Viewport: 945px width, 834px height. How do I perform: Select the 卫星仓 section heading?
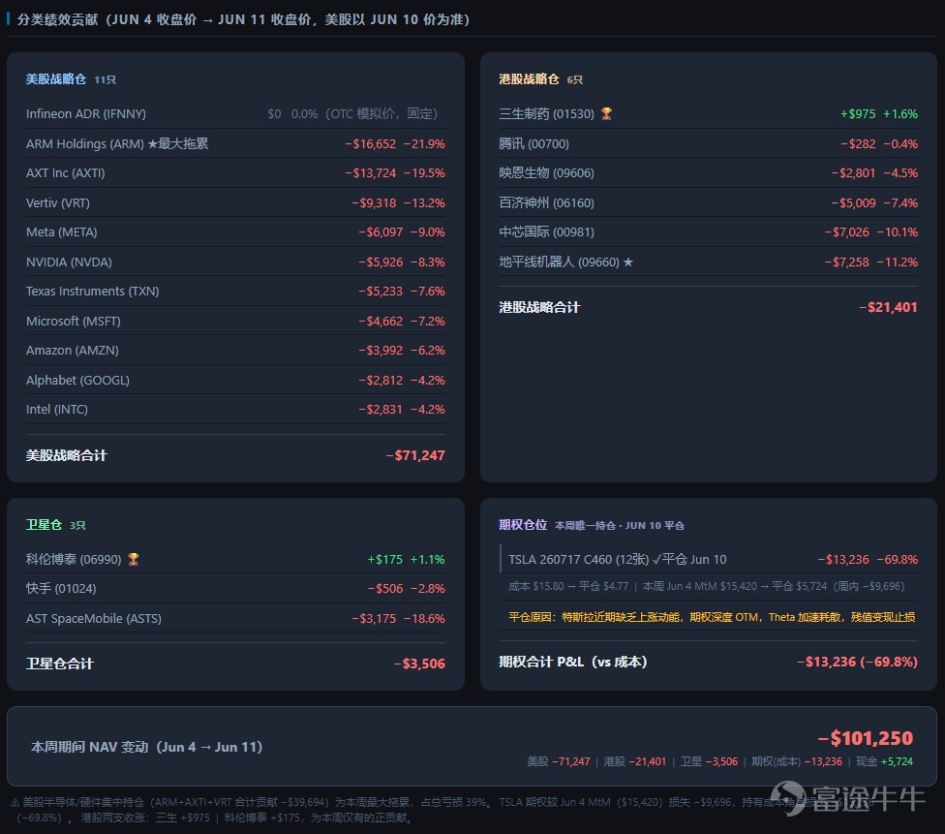(x=44, y=525)
